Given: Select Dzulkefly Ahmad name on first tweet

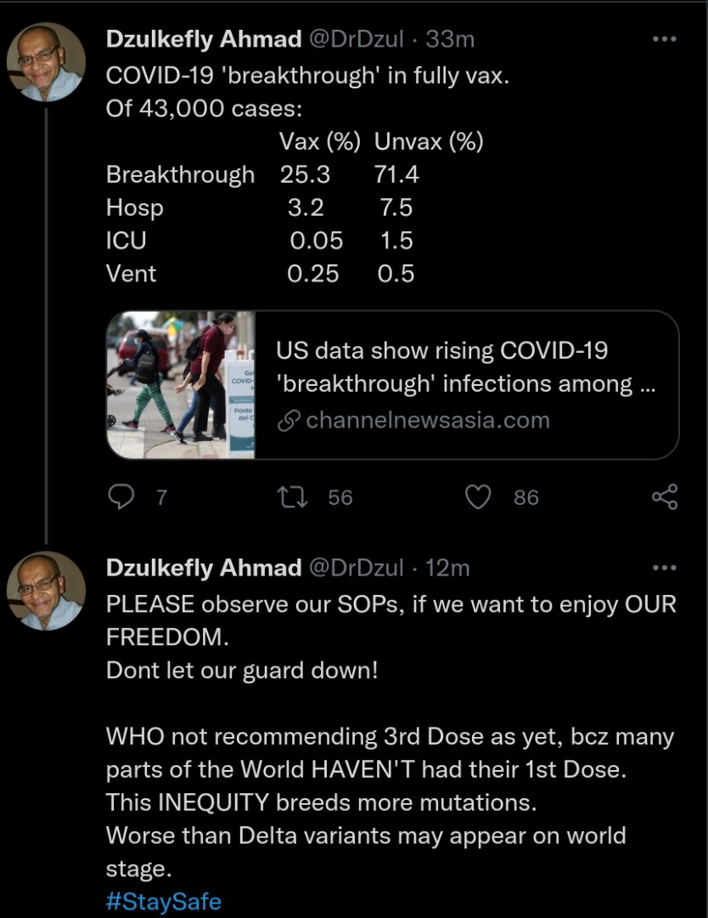Looking at the screenshot, I should 204,39.
